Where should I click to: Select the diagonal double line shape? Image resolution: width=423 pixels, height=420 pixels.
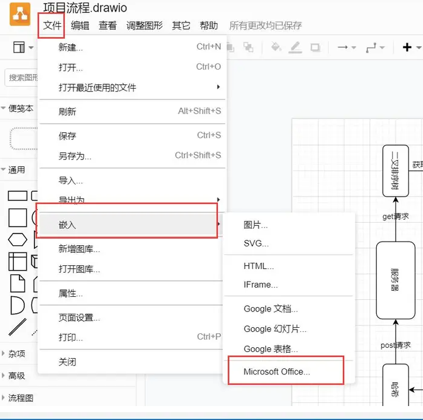18,327
